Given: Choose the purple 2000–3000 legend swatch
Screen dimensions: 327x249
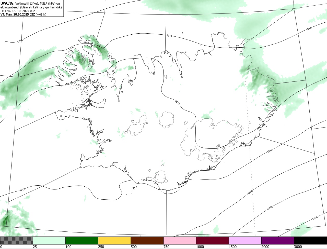Looking at the screenshot, I should [x=278, y=240].
